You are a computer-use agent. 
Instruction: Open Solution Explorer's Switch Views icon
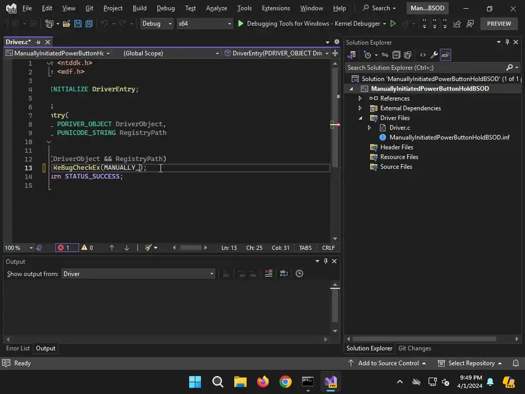[x=352, y=55]
